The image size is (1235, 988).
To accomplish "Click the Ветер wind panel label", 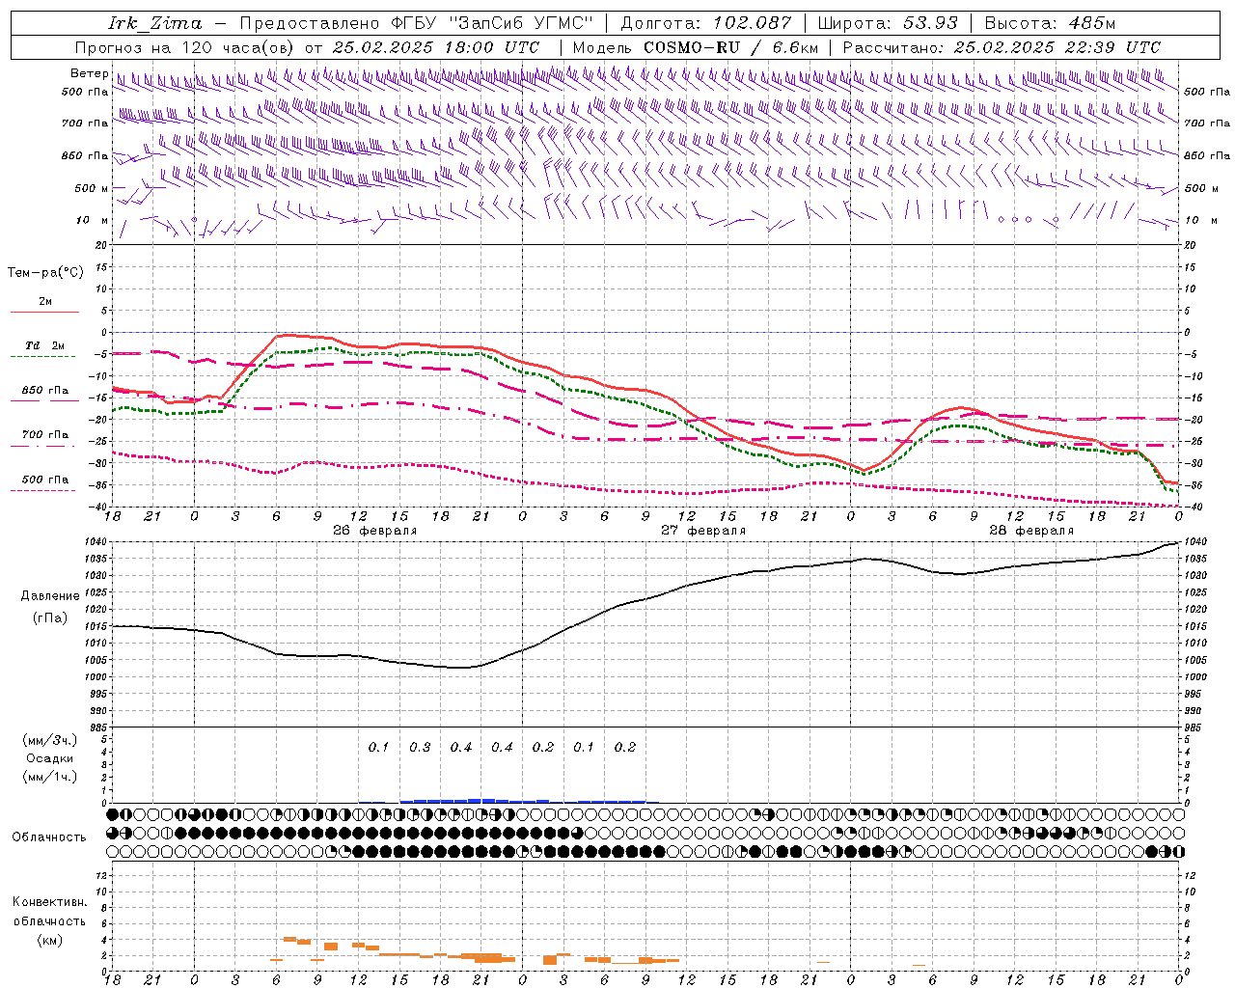I will coord(89,73).
